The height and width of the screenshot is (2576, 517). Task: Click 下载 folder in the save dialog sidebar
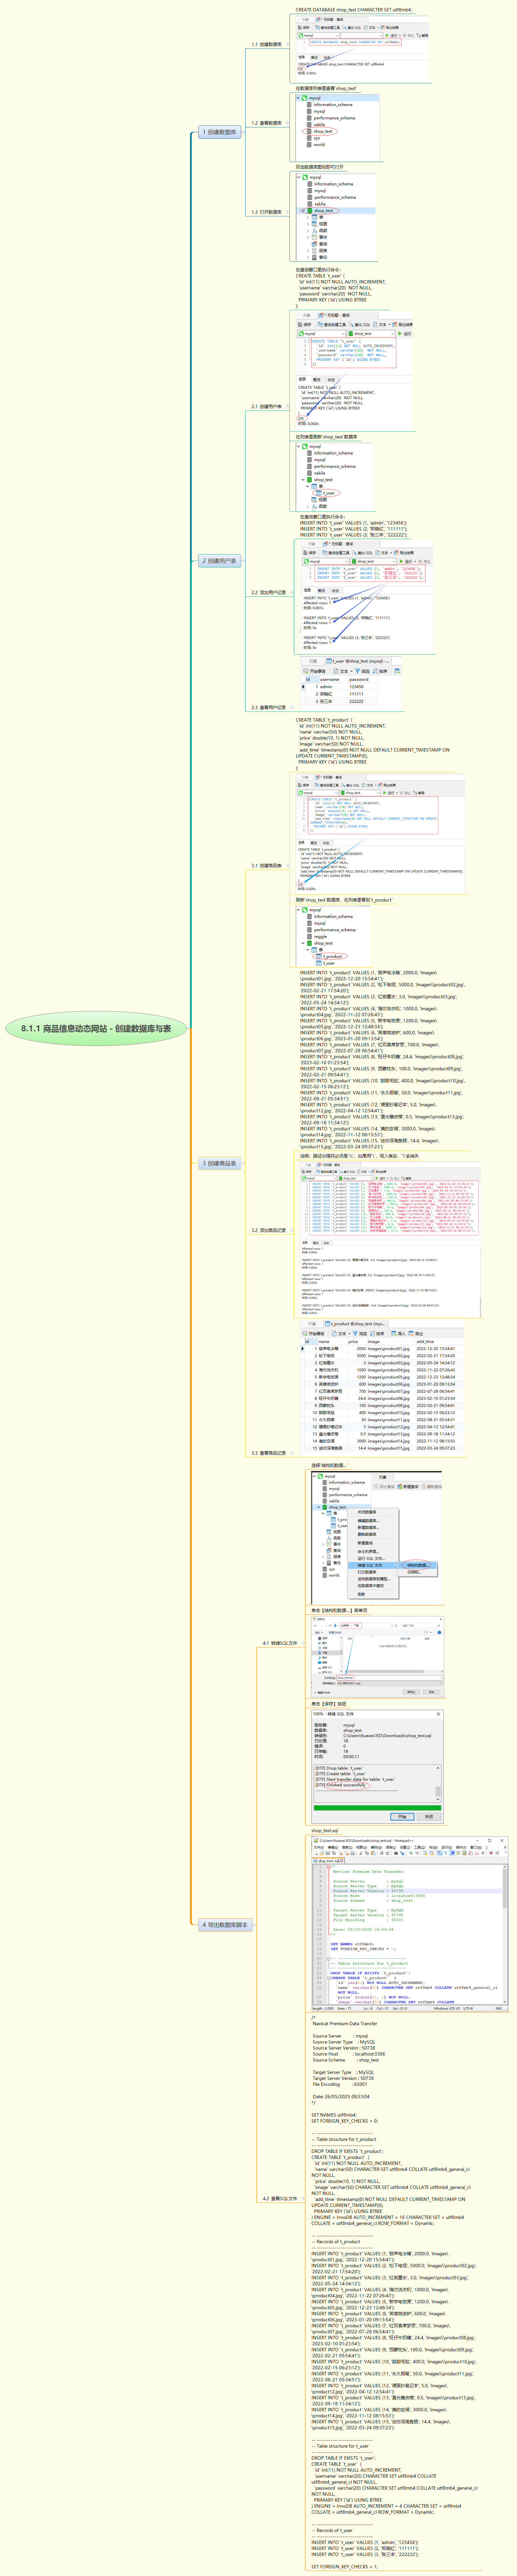click(325, 1653)
